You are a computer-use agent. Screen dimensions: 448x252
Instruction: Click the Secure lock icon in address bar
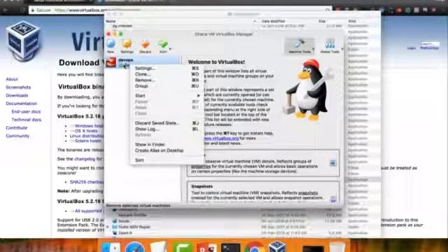click(33, 10)
